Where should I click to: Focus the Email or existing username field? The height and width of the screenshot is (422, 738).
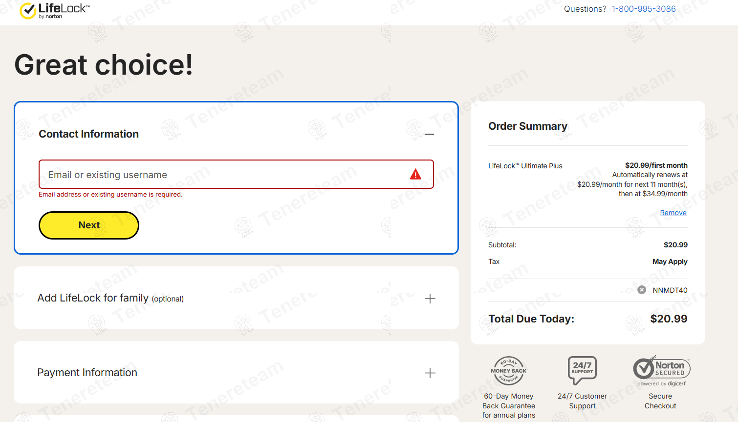tap(236, 174)
